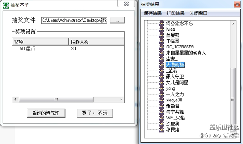Image resolution: width=243 pixels, height=144 pixels.
Task: Close the 抽奖圣手 window
Action: pos(126,4)
